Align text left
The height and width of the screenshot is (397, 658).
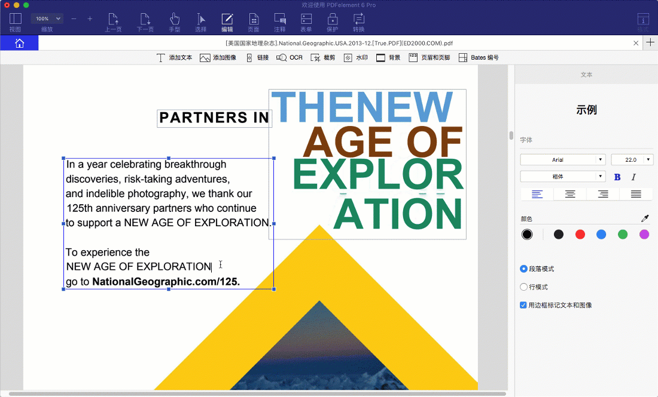pyautogui.click(x=537, y=194)
